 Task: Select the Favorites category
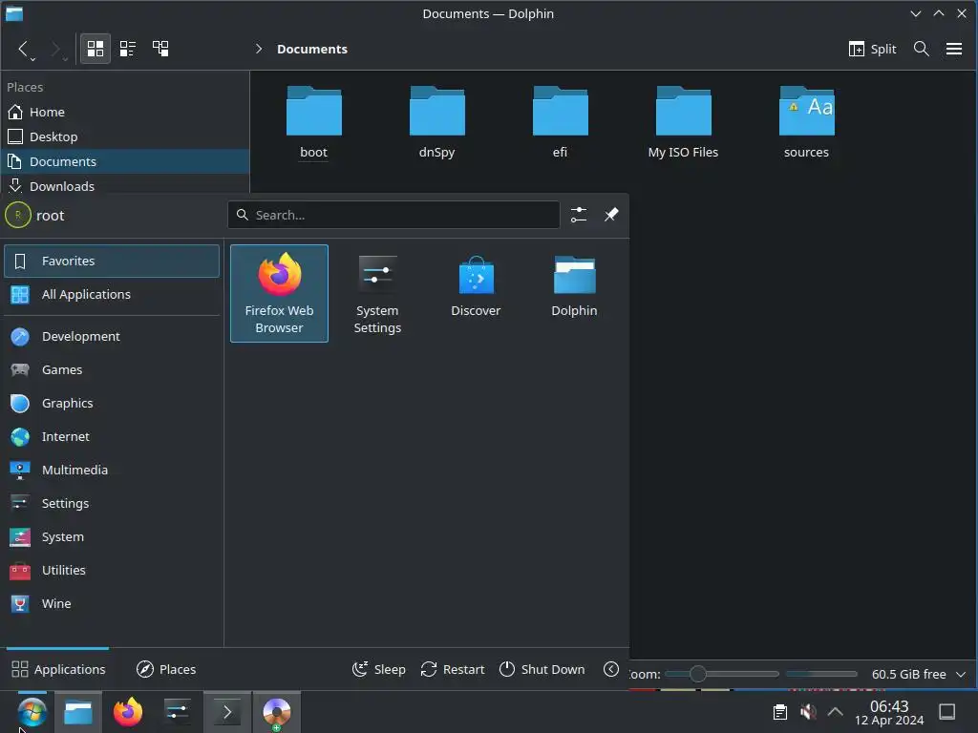[112, 262]
